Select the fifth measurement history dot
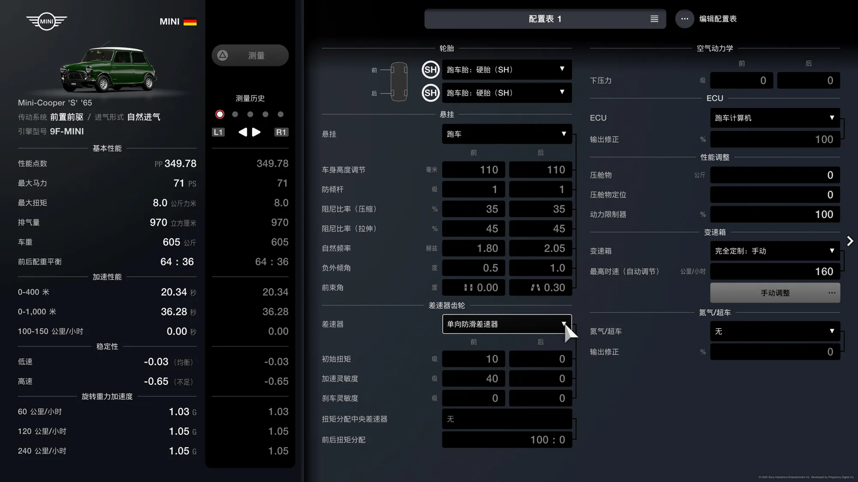This screenshot has width=858, height=482. (x=281, y=114)
